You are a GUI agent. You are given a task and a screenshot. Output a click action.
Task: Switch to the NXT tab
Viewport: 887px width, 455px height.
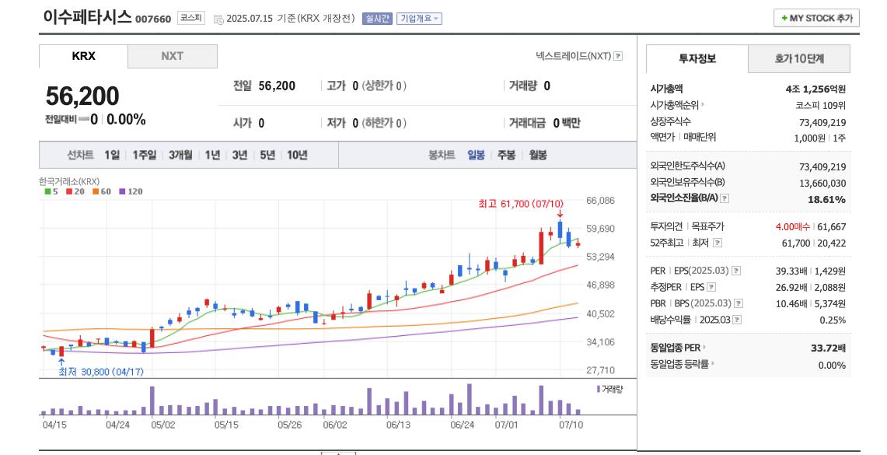pyautogui.click(x=173, y=56)
